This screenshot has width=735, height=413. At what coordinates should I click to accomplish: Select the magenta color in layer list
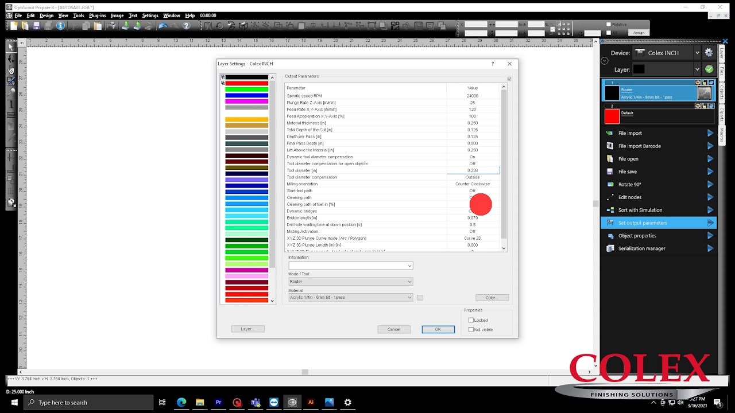click(x=246, y=101)
